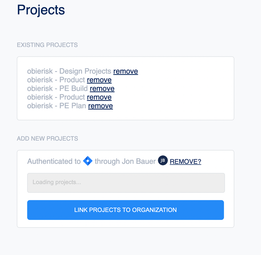
Task: Remove the Product project listed below PE Build
Action: coord(99,97)
